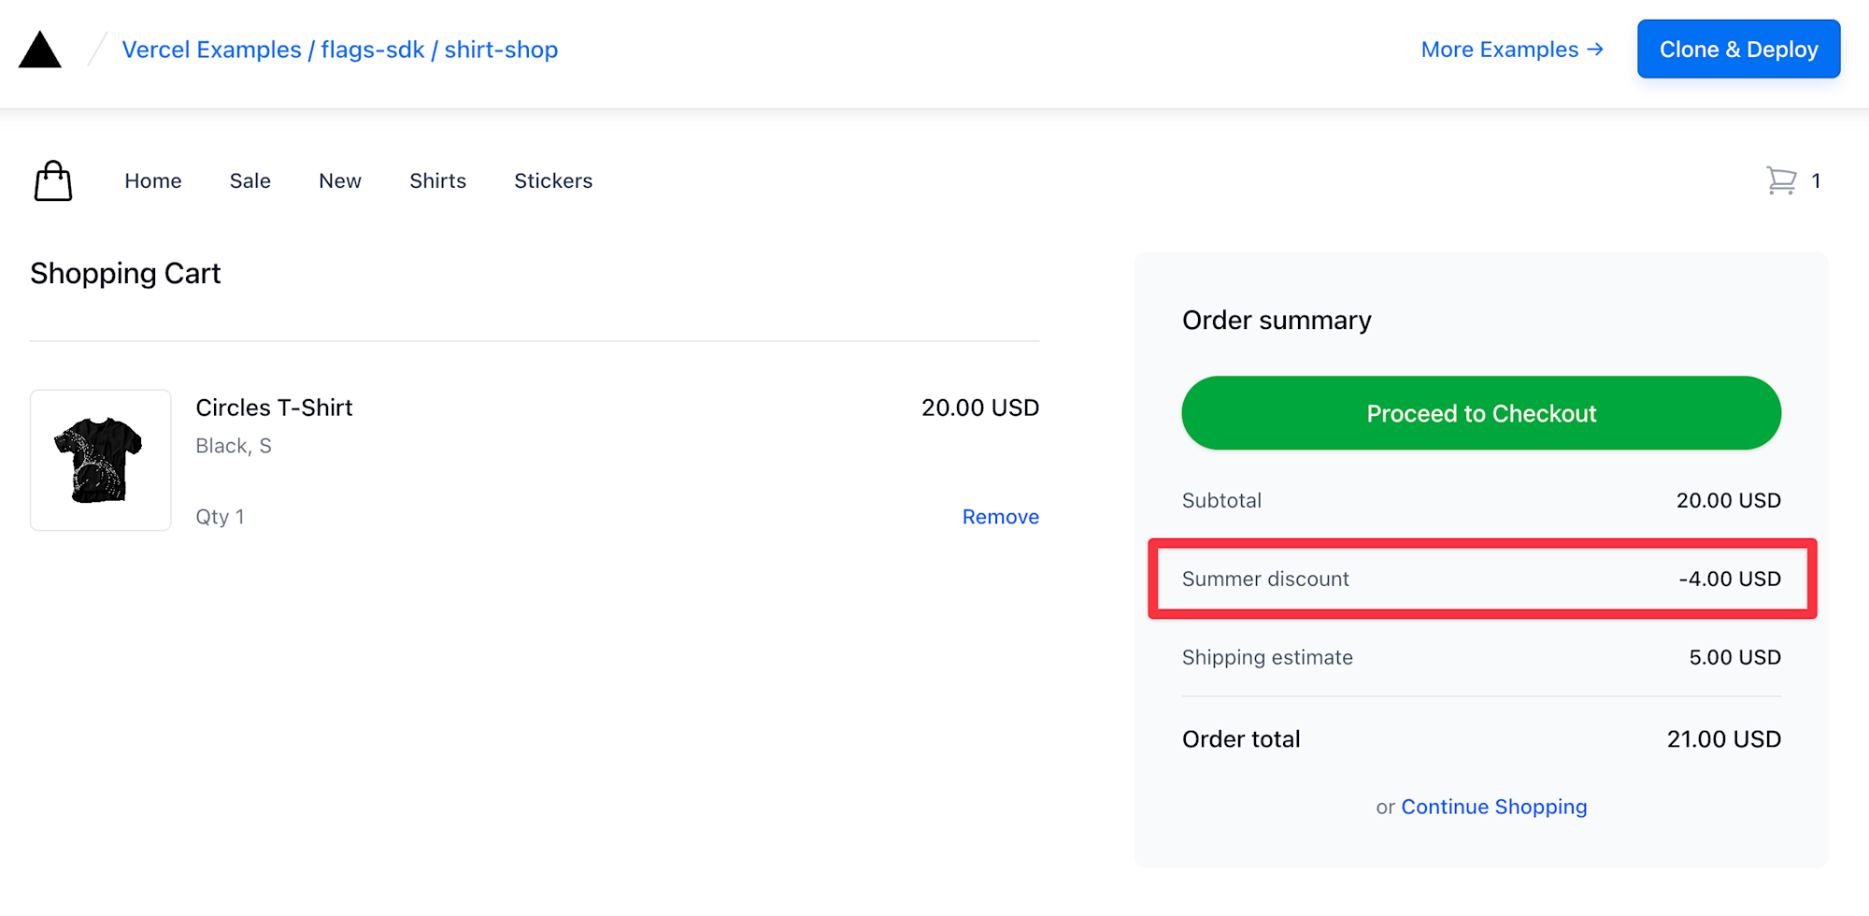Open Vercel Examples breadcrumb link
1869x916 pixels.
pos(211,50)
